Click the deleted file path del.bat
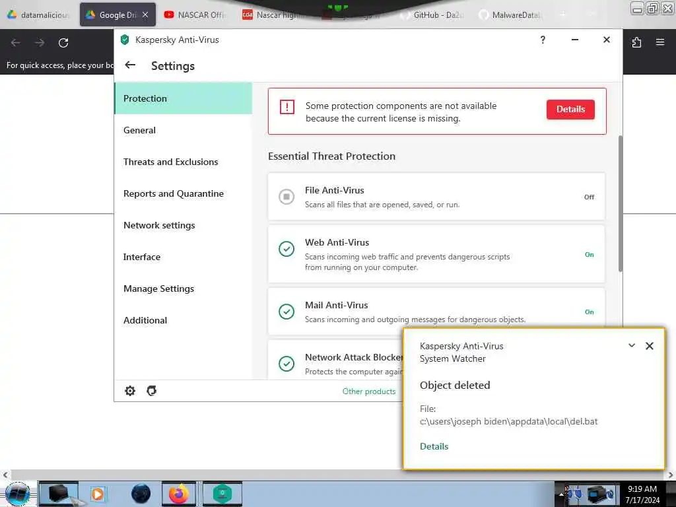Screen dimensions: 676x507 click(508, 421)
